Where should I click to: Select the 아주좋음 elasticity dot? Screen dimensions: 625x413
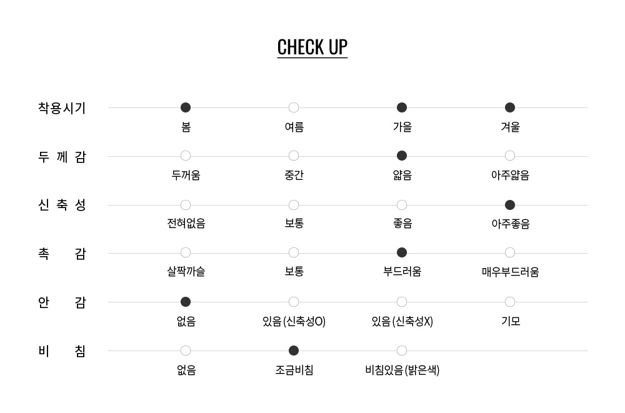point(510,205)
